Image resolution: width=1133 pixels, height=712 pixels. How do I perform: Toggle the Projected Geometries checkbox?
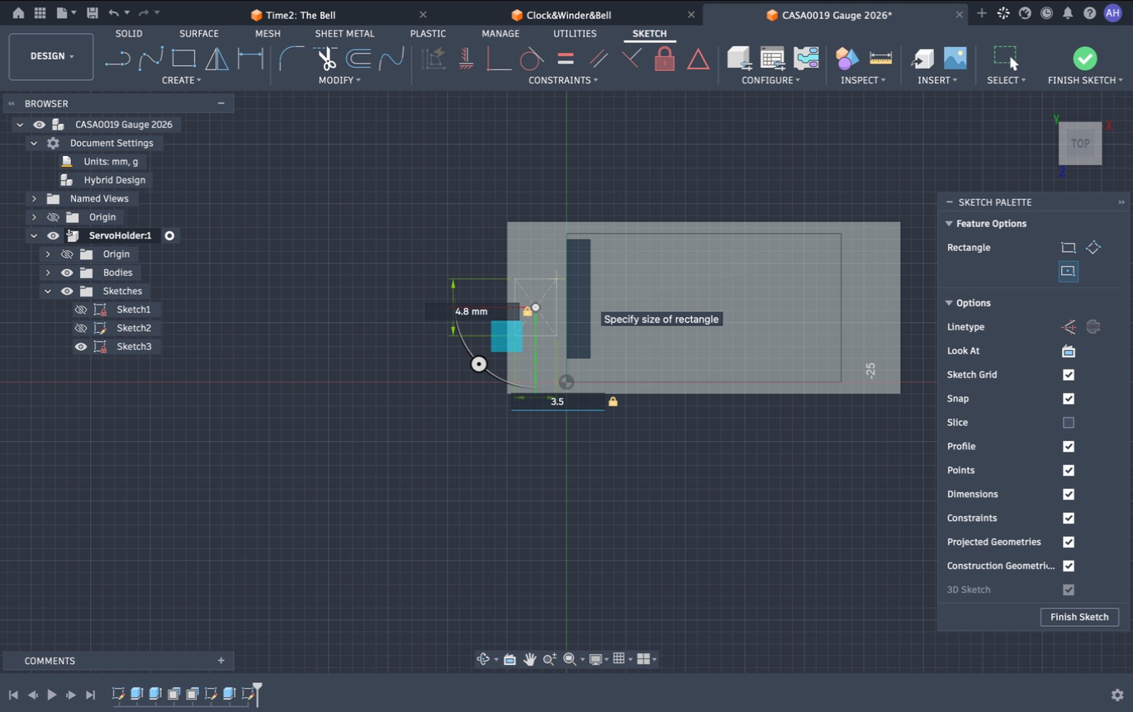[x=1069, y=543]
